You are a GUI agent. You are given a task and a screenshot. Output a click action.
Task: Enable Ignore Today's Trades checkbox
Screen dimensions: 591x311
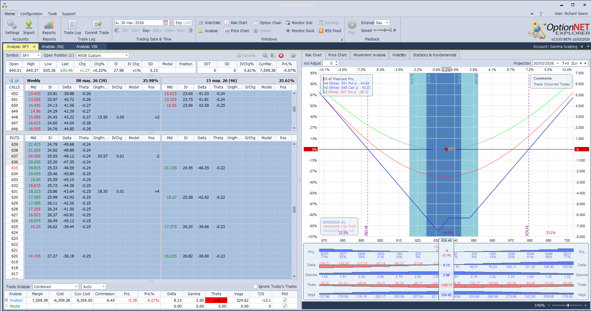coord(255,286)
